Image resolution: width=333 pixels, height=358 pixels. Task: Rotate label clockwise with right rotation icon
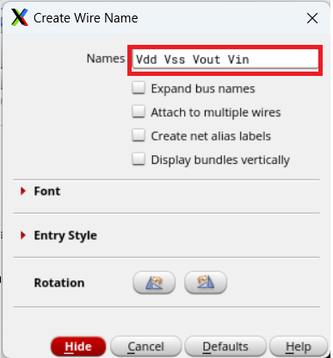click(206, 282)
